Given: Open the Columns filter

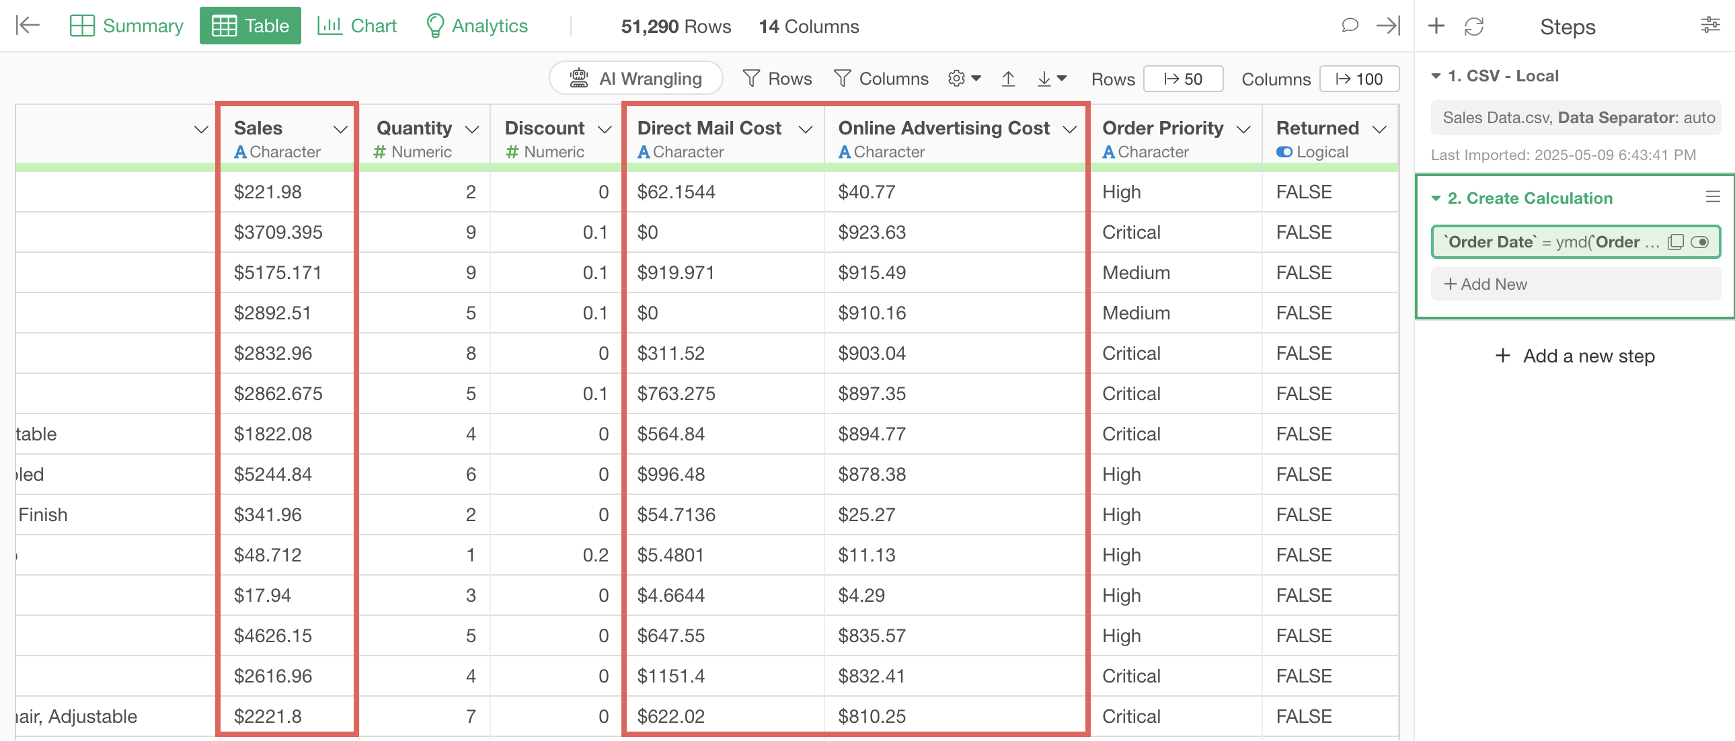Looking at the screenshot, I should pyautogui.click(x=881, y=79).
